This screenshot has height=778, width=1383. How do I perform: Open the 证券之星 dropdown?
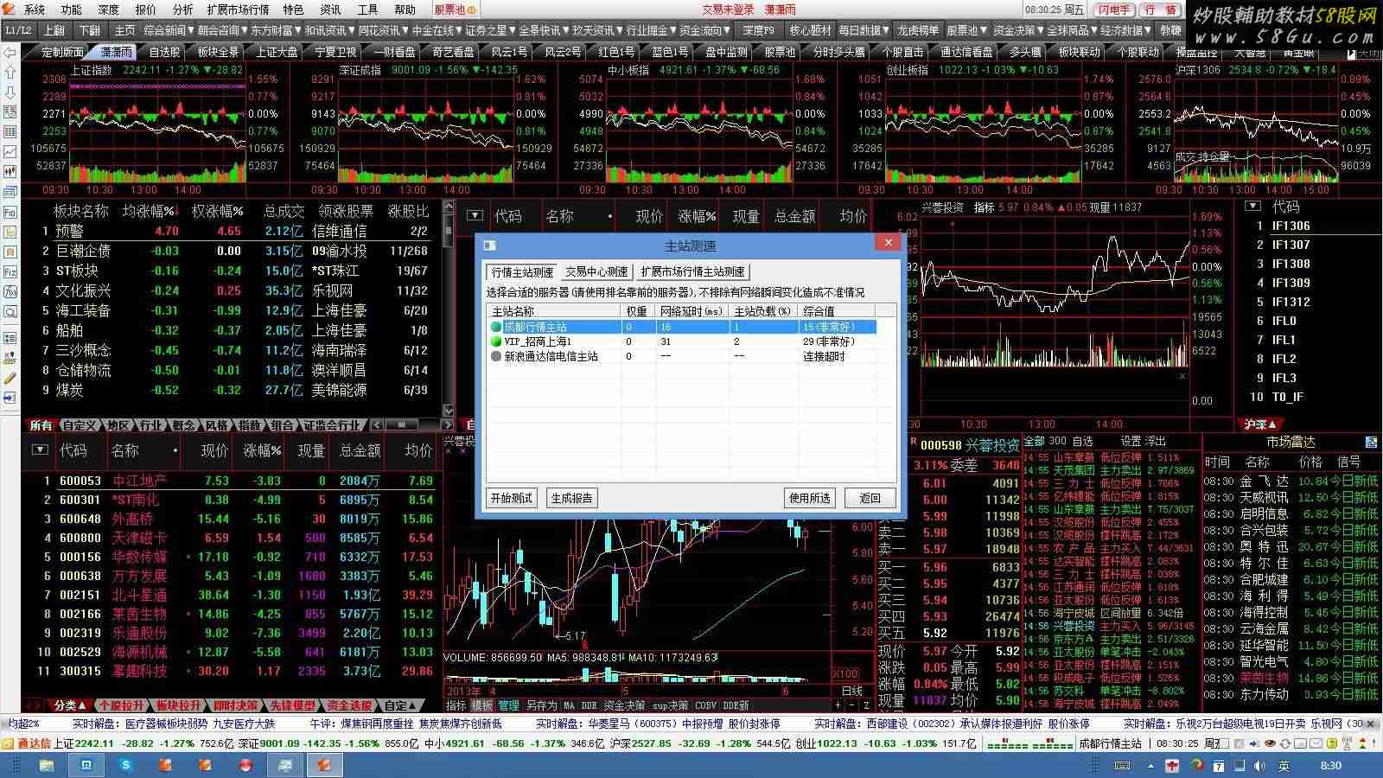coord(491,30)
